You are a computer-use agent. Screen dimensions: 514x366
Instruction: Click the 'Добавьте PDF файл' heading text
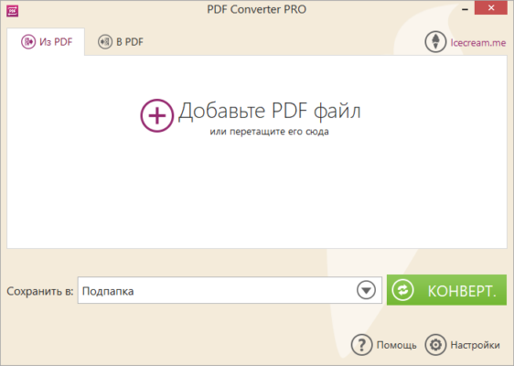pos(270,111)
